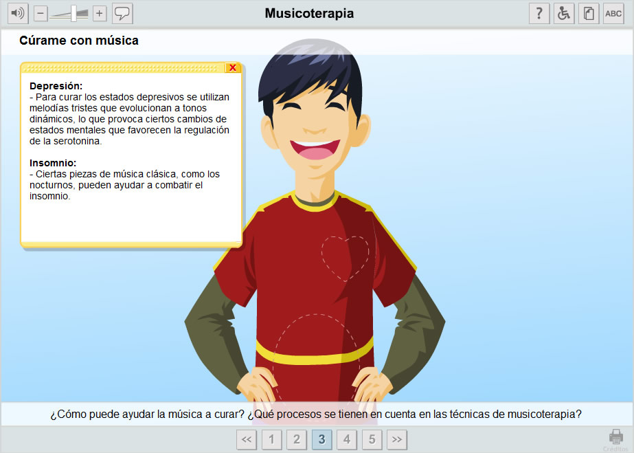
Task: Click the 'Musicoterapia' header title
Action: coord(309,13)
